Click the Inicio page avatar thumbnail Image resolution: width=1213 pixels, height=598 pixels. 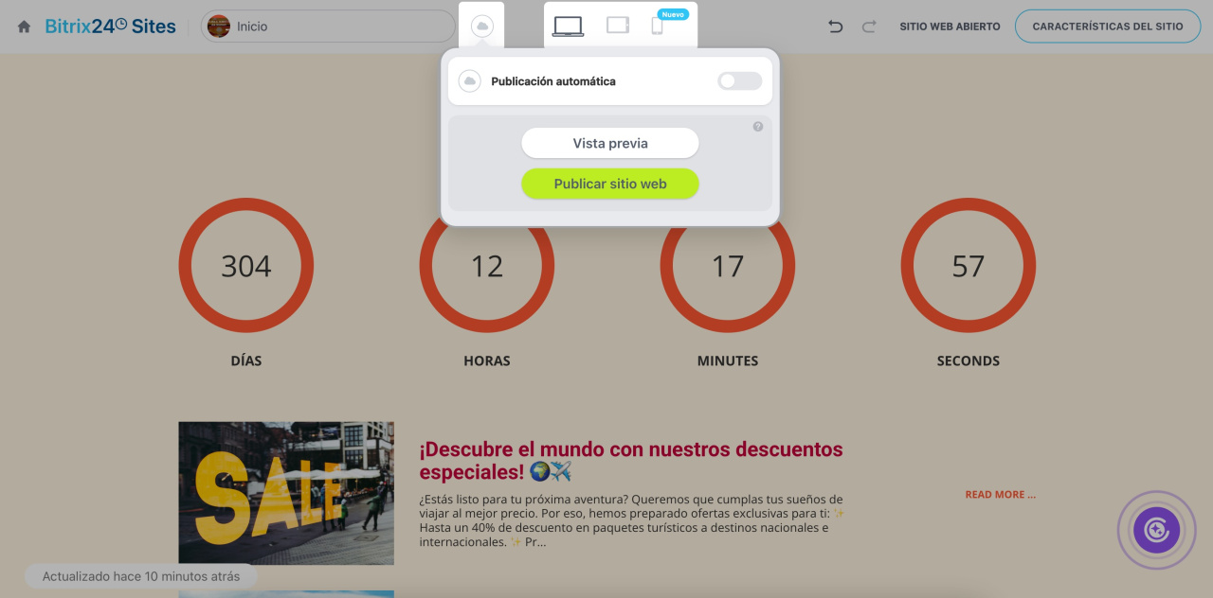coord(219,26)
